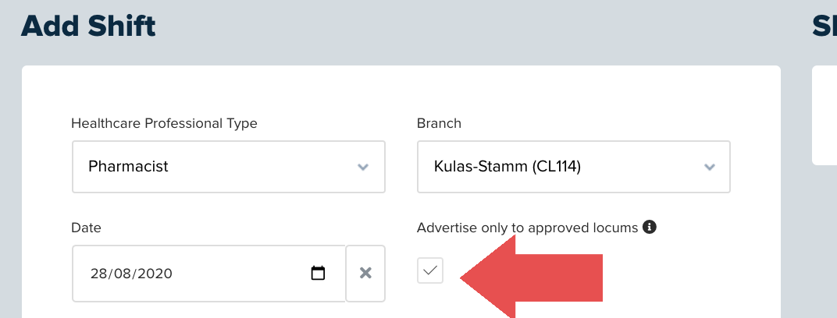Viewport: 837px width, 318px height.
Task: Click the Add Shift page heading
Action: tap(88, 26)
